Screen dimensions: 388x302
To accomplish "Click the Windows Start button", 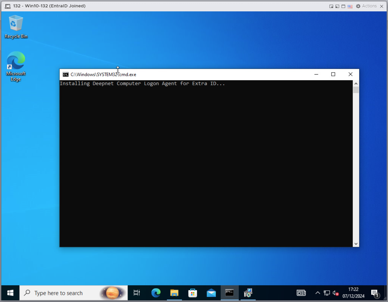I will (10, 293).
